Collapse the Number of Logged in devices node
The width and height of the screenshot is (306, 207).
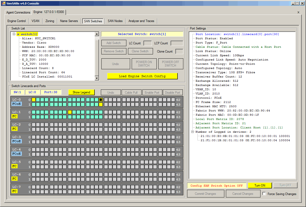coord(193,132)
